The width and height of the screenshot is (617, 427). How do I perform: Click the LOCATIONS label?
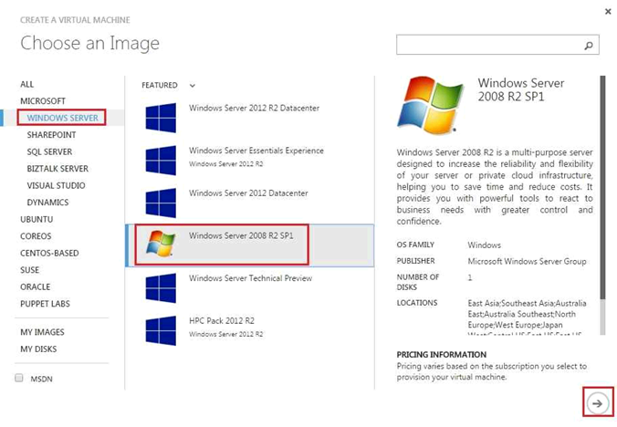pos(417,303)
